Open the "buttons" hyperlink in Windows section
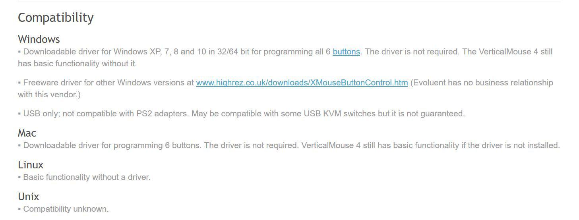The image size is (579, 220). click(x=346, y=52)
